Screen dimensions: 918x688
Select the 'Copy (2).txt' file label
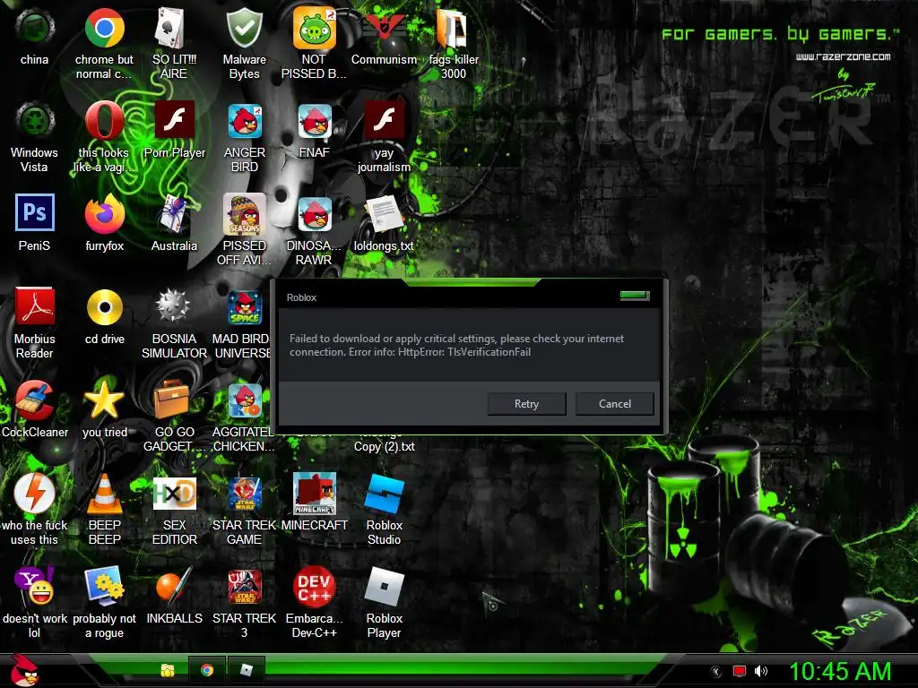click(384, 447)
